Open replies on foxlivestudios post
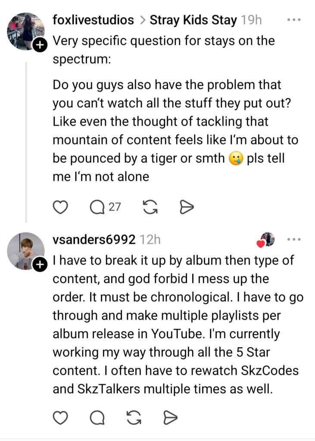Image resolution: width=315 pixels, height=441 pixels. 100,207
